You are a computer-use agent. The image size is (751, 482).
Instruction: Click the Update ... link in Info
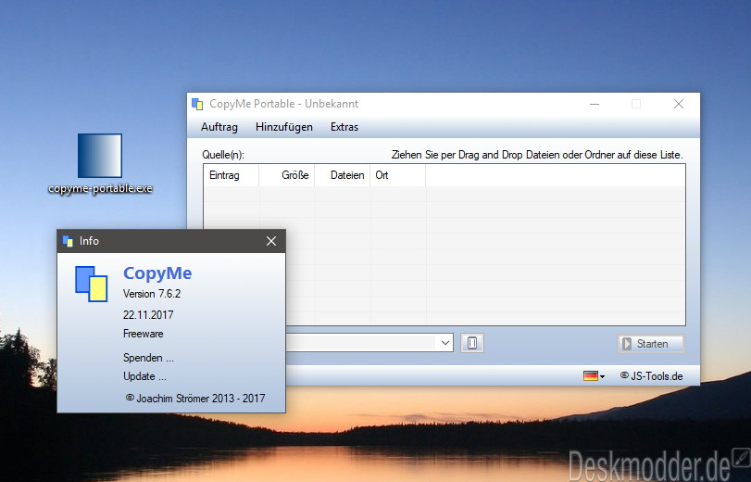(144, 376)
